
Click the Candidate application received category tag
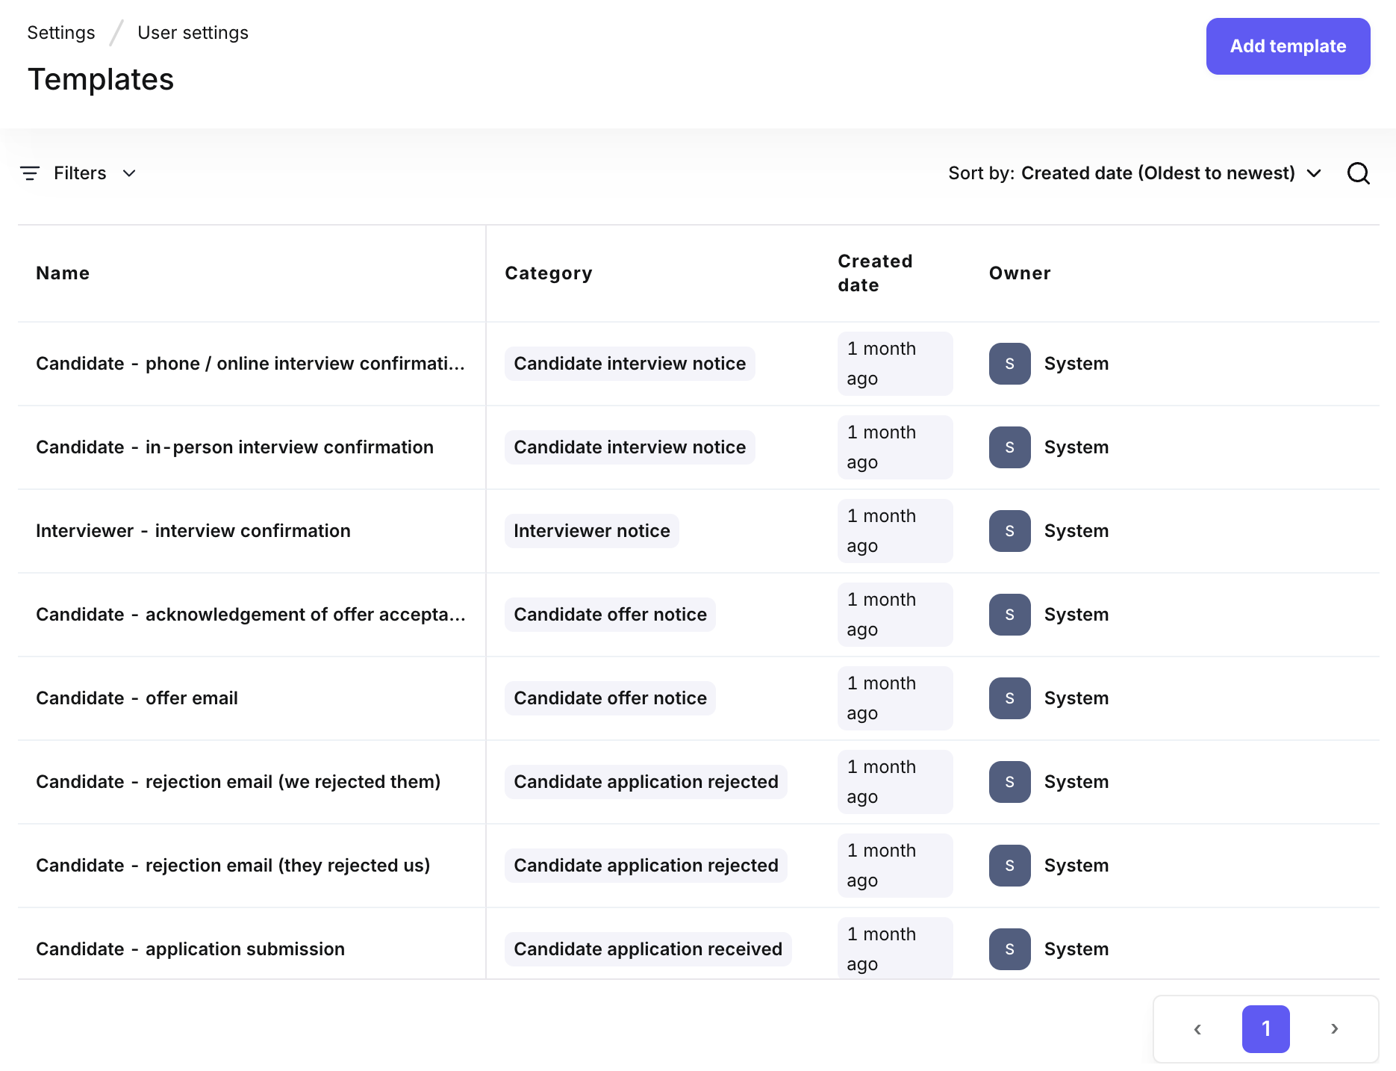647,949
